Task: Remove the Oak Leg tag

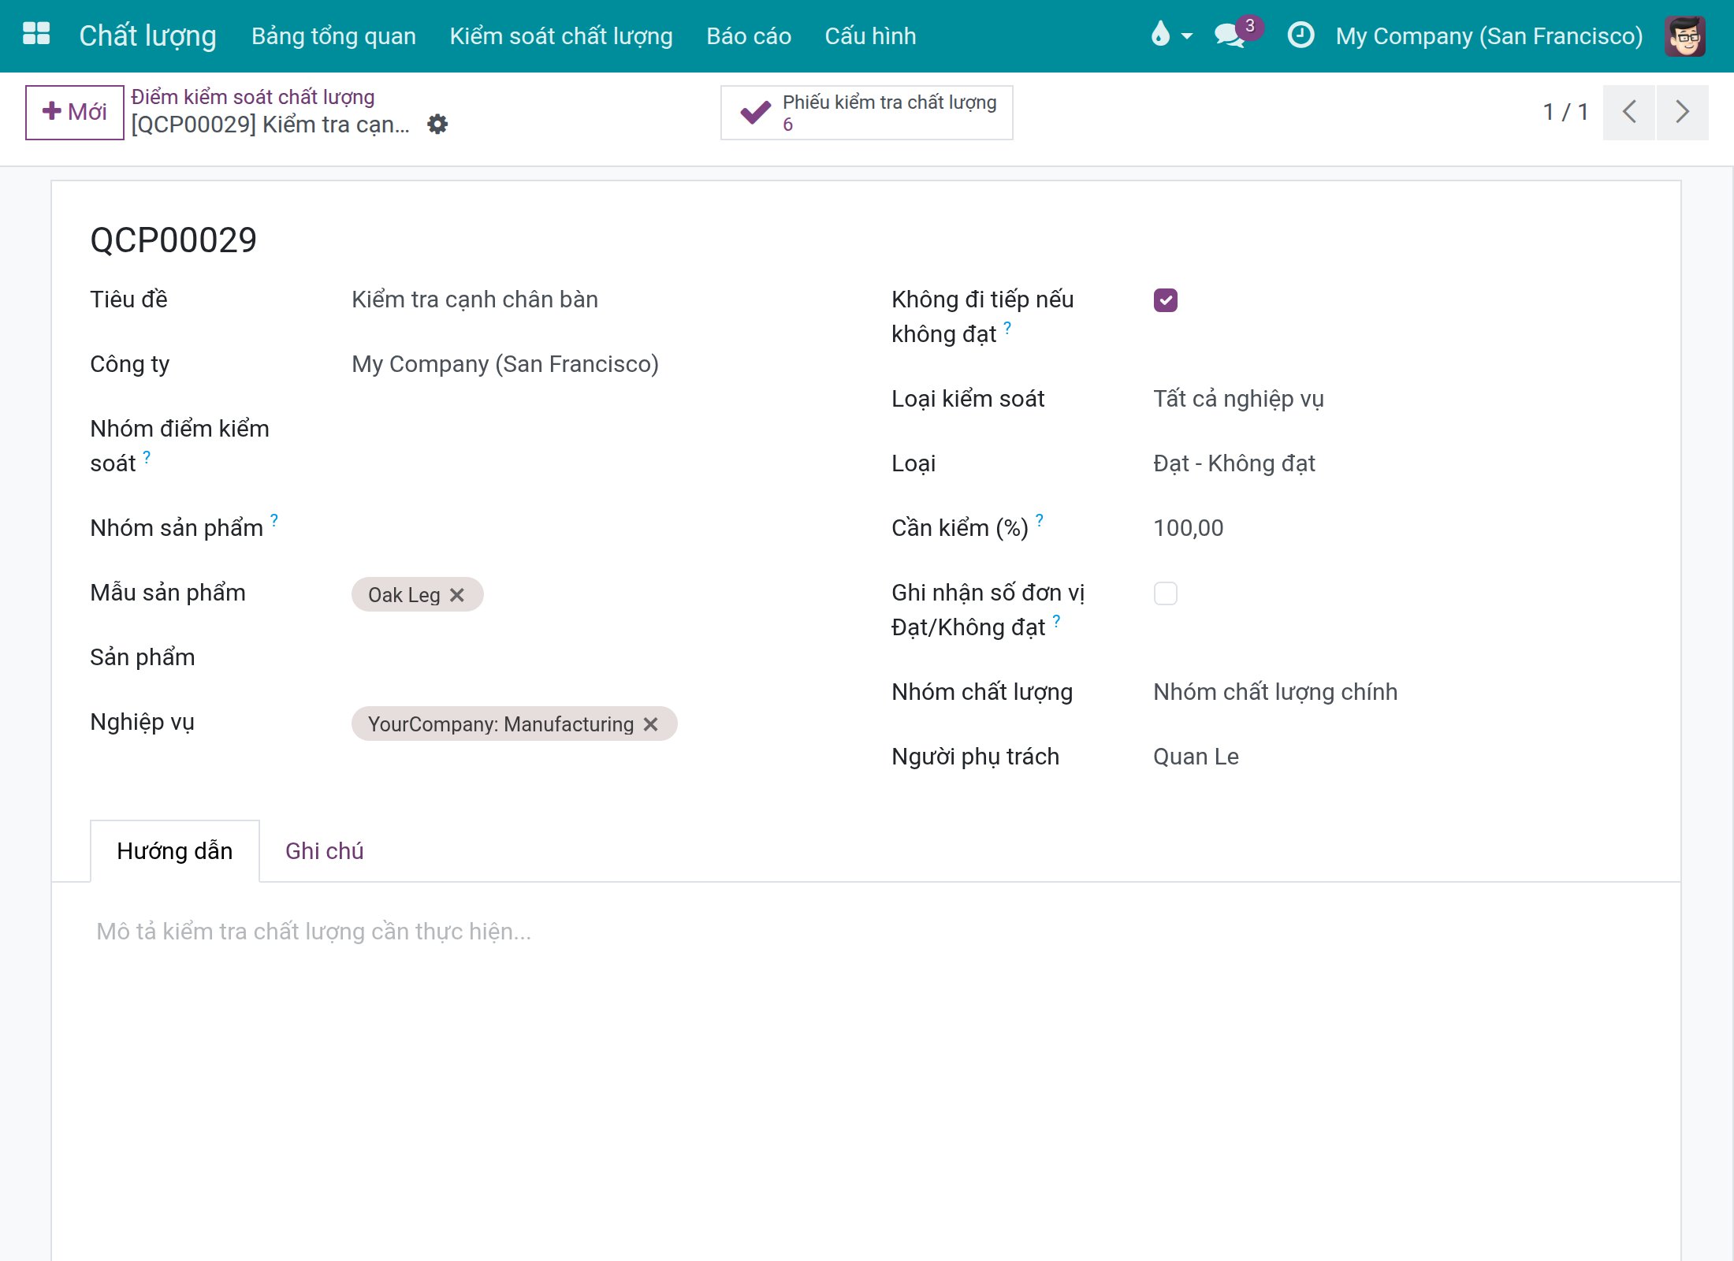Action: pyautogui.click(x=457, y=595)
